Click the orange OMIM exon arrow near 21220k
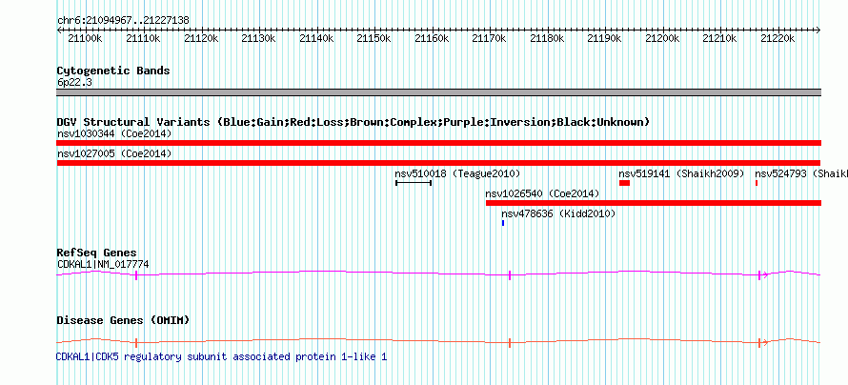This screenshot has width=848, height=385. pyautogui.click(x=763, y=343)
